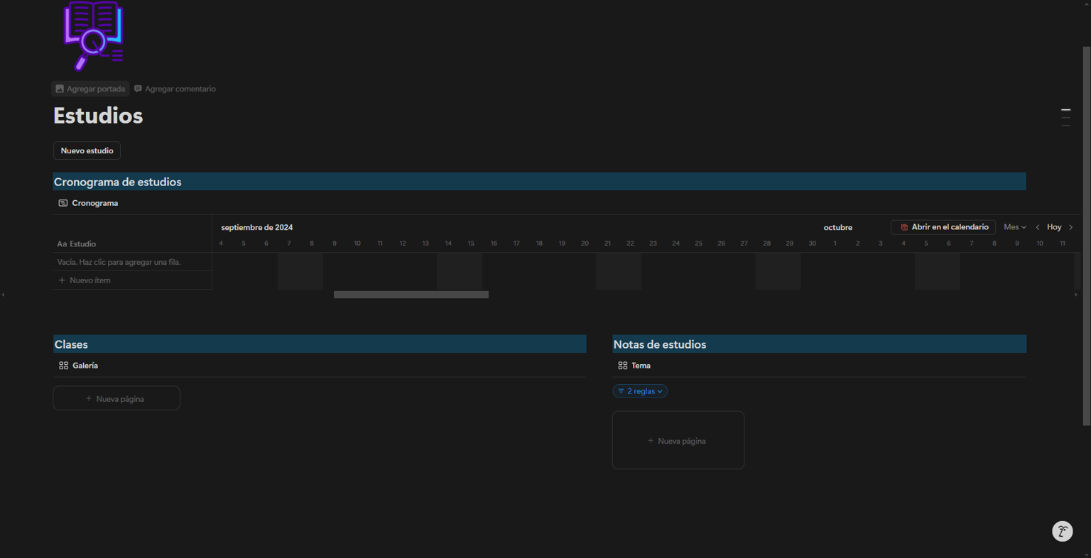Viewport: 1091px width, 558px height.
Task: Click the Estudios page title
Action: pos(98,116)
